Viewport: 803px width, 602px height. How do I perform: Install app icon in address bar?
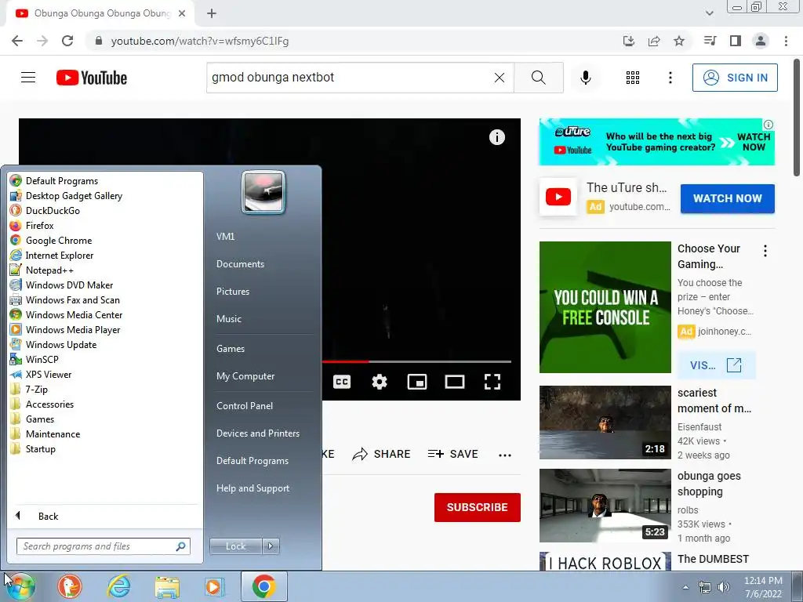629,41
